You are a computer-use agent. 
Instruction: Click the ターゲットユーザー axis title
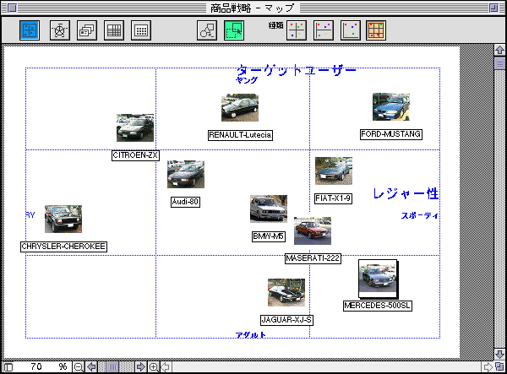[297, 70]
